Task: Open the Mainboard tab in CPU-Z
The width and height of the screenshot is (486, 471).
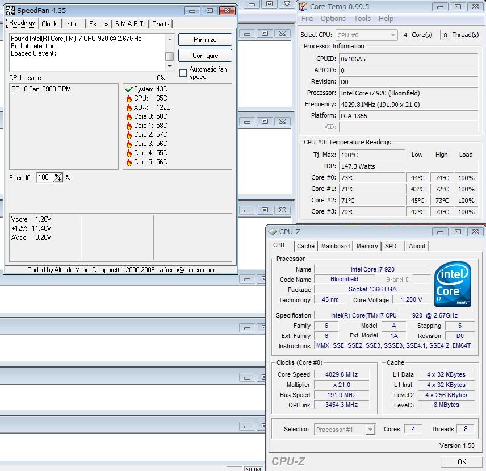Action: pyautogui.click(x=335, y=246)
